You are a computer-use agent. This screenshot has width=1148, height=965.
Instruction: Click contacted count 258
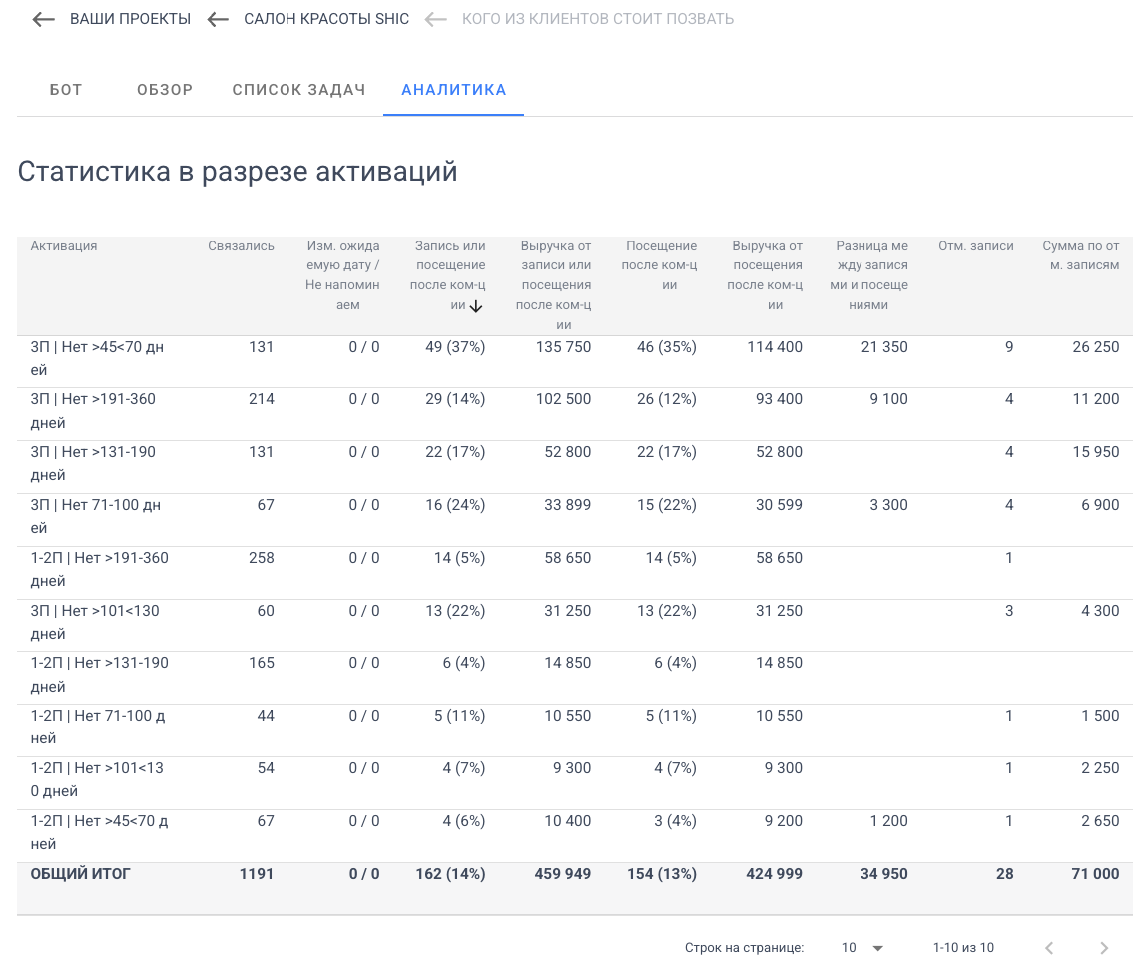(x=262, y=558)
